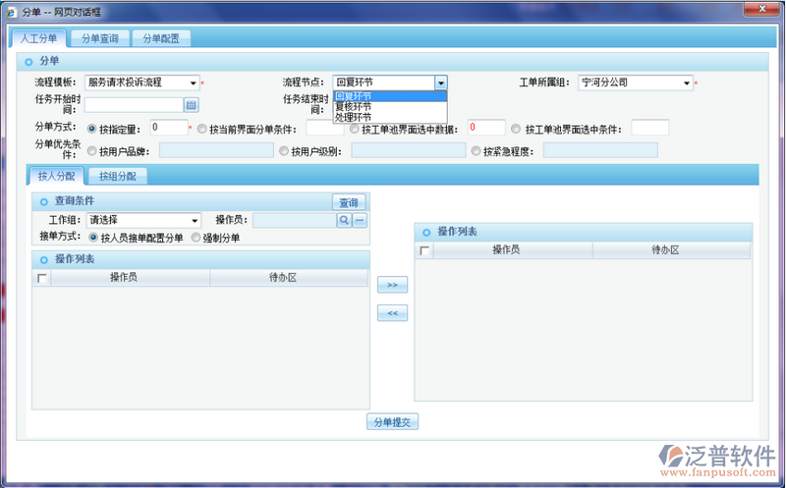The height and width of the screenshot is (488, 786).
Task: Select the 按工单池界面选中条件 radio option
Action: click(516, 129)
